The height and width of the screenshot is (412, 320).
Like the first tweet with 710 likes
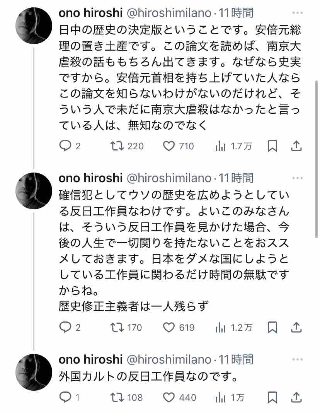coord(169,146)
